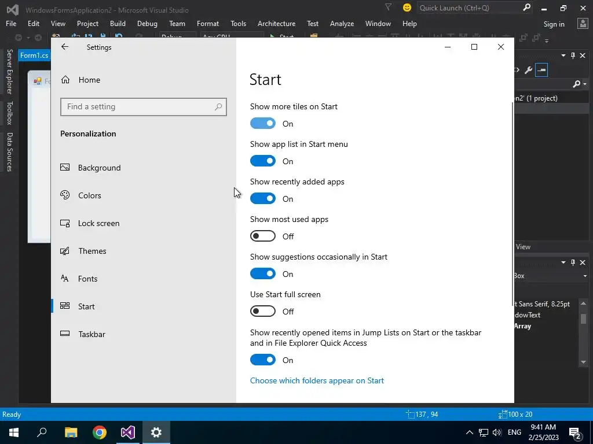This screenshot has width=593, height=444.
Task: Click the volume icon in system tray
Action: (497, 432)
